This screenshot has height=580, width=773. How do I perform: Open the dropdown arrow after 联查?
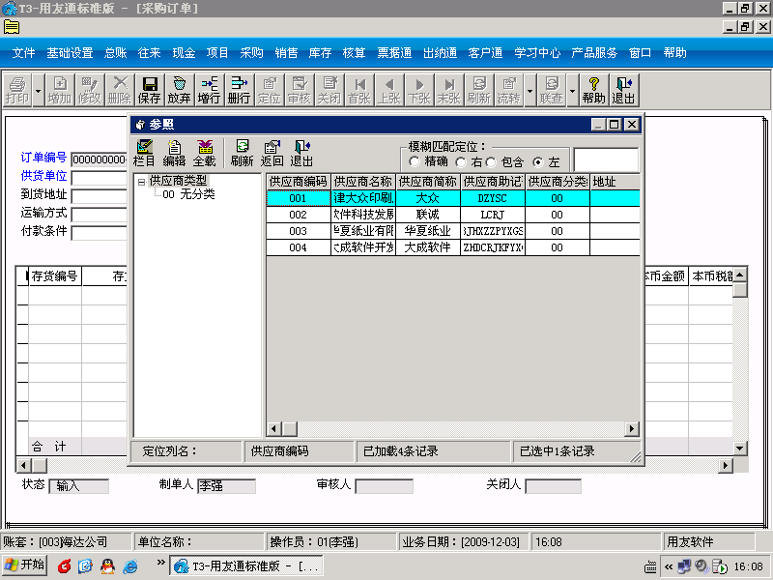point(572,90)
